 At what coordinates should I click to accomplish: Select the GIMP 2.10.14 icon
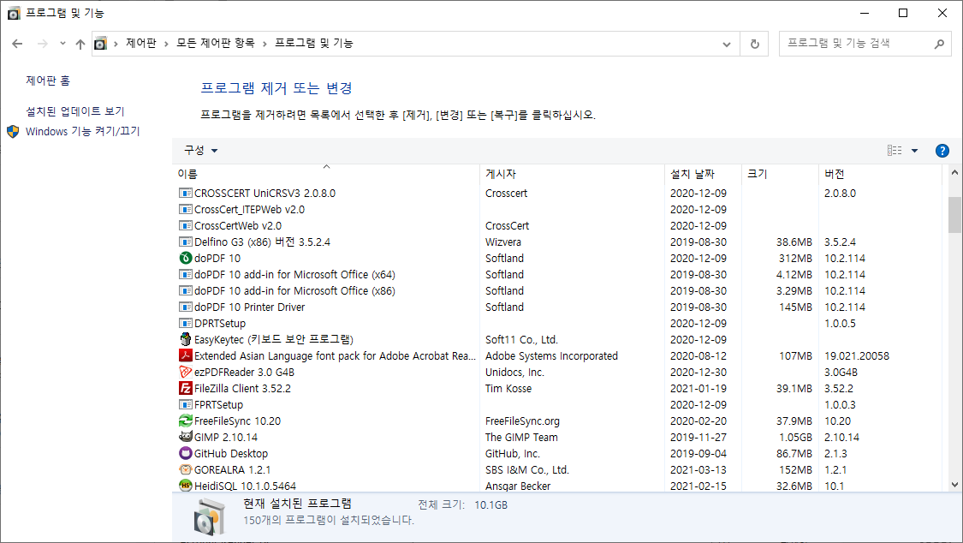[x=186, y=437]
